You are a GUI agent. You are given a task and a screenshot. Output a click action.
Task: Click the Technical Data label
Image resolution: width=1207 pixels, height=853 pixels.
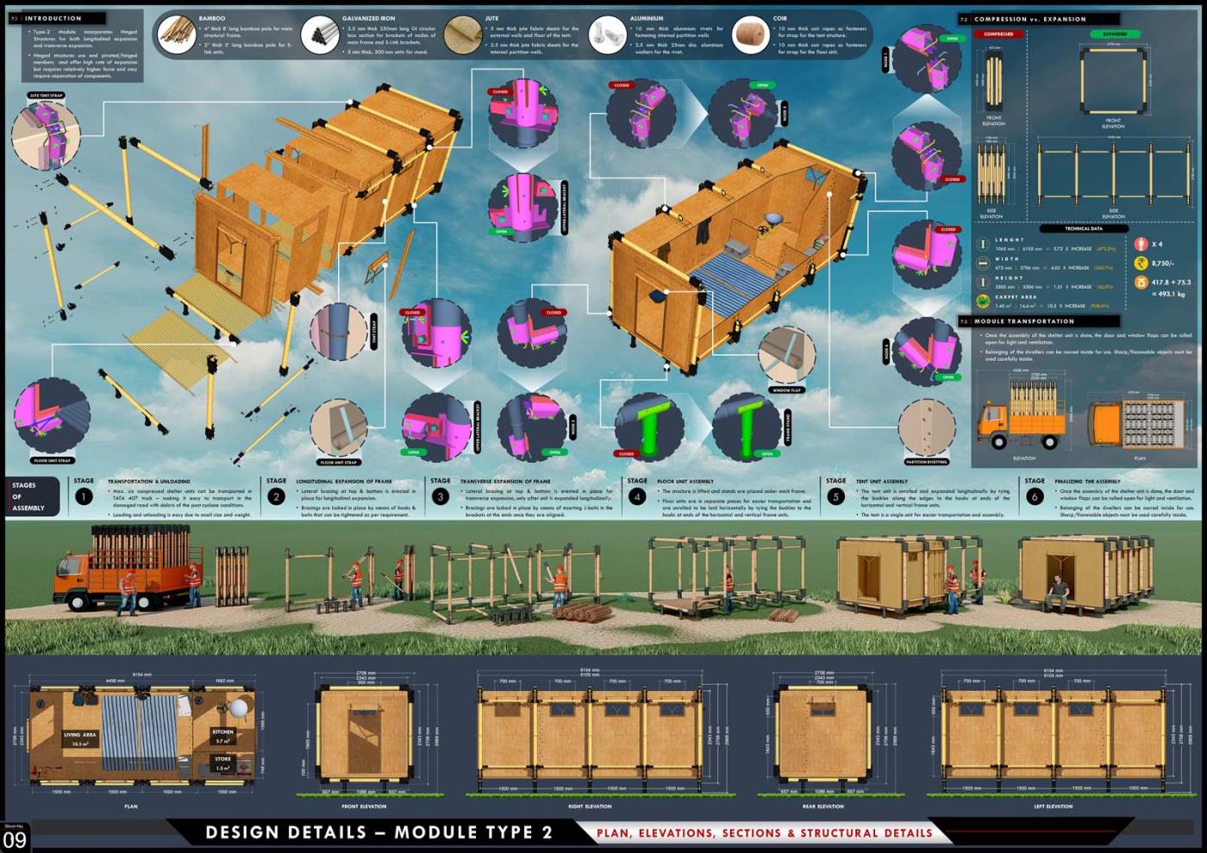[1083, 228]
